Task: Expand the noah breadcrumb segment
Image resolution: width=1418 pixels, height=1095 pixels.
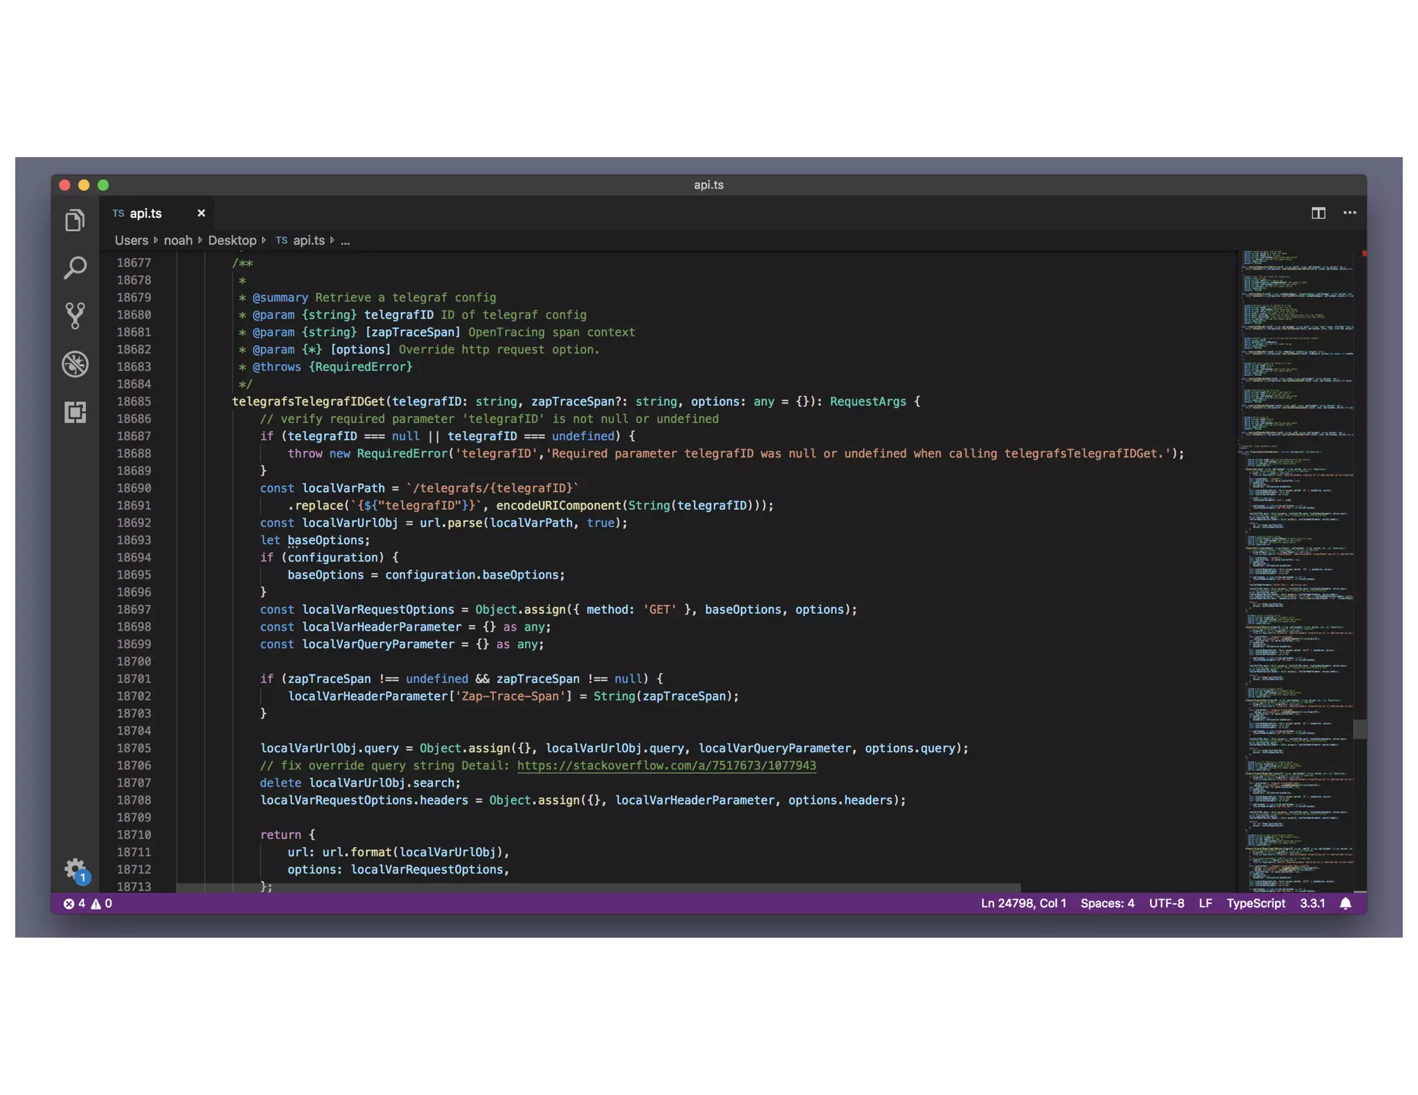Action: pyautogui.click(x=178, y=240)
